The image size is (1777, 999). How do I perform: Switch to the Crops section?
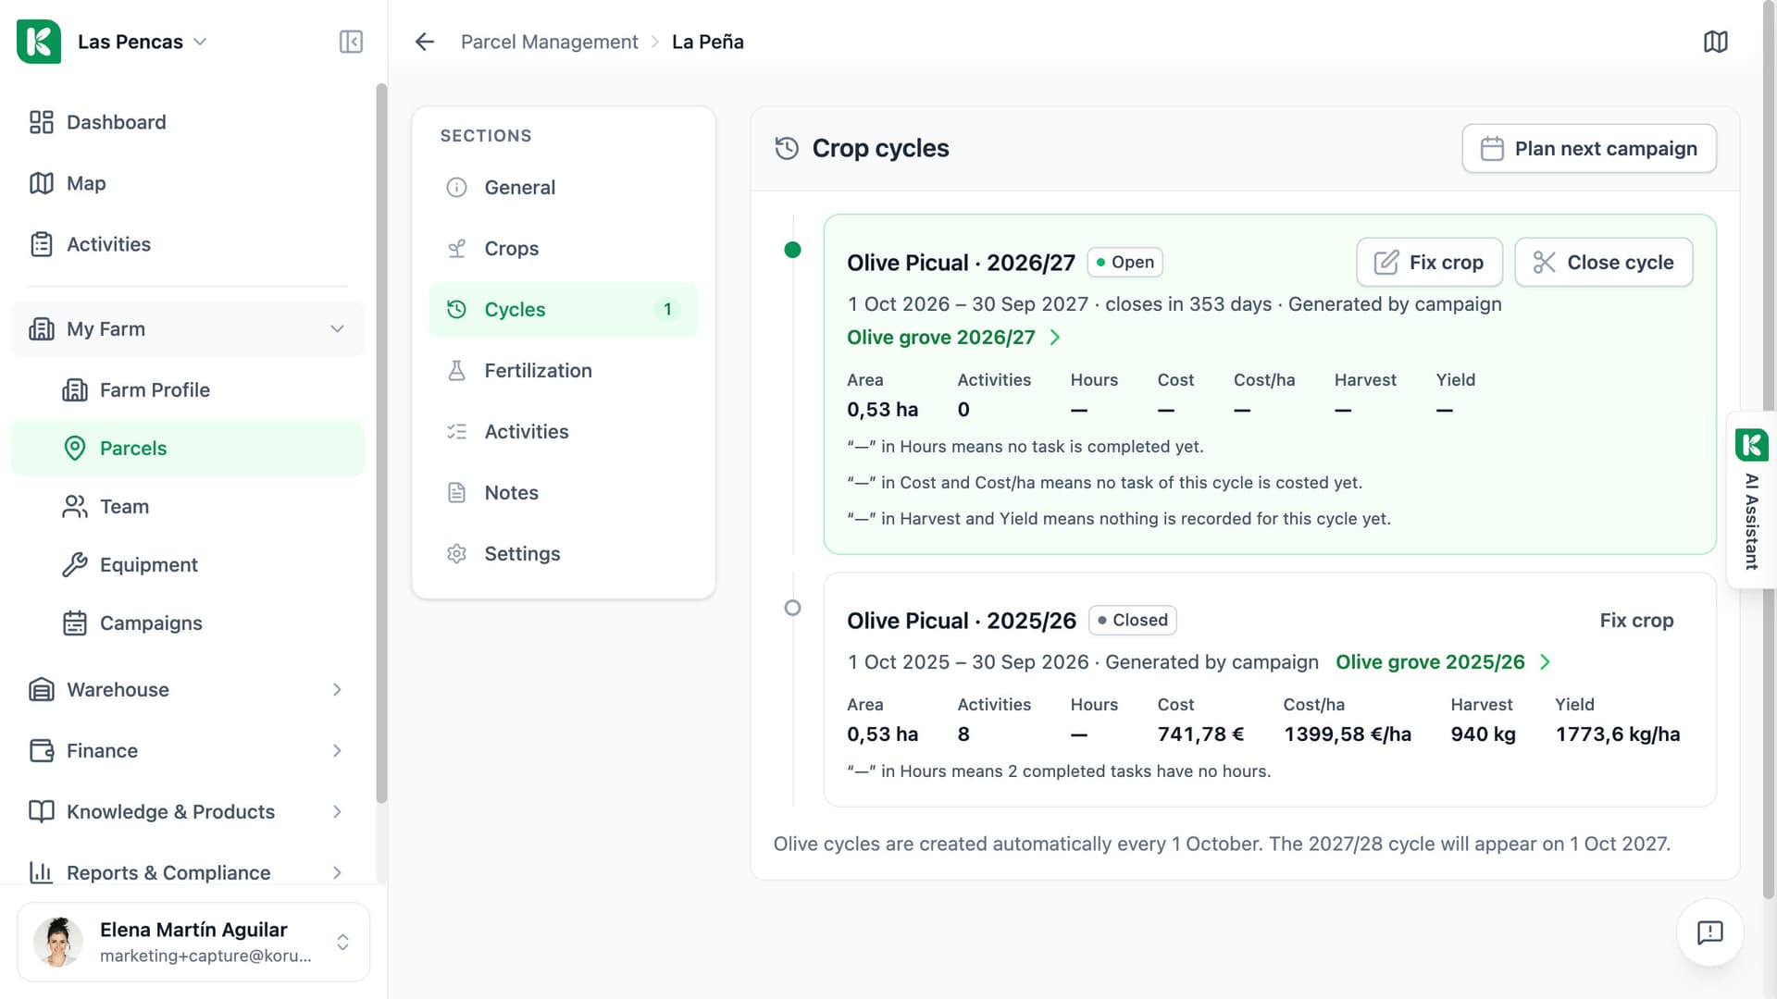[x=563, y=249]
